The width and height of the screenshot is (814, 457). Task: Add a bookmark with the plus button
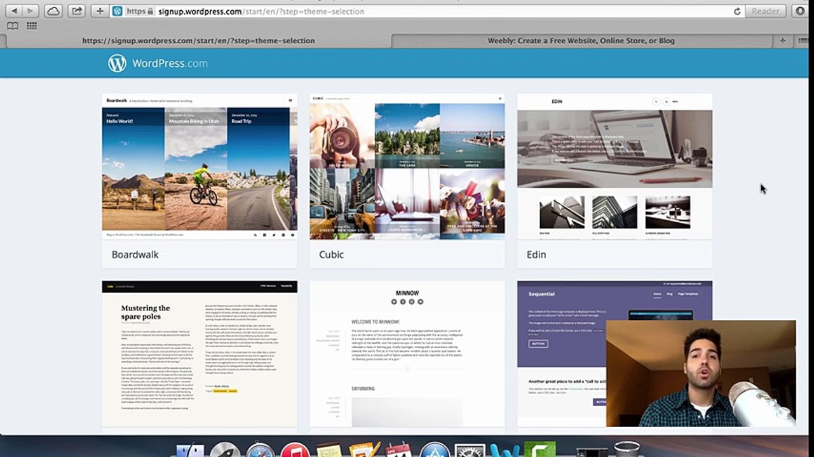[x=100, y=11]
